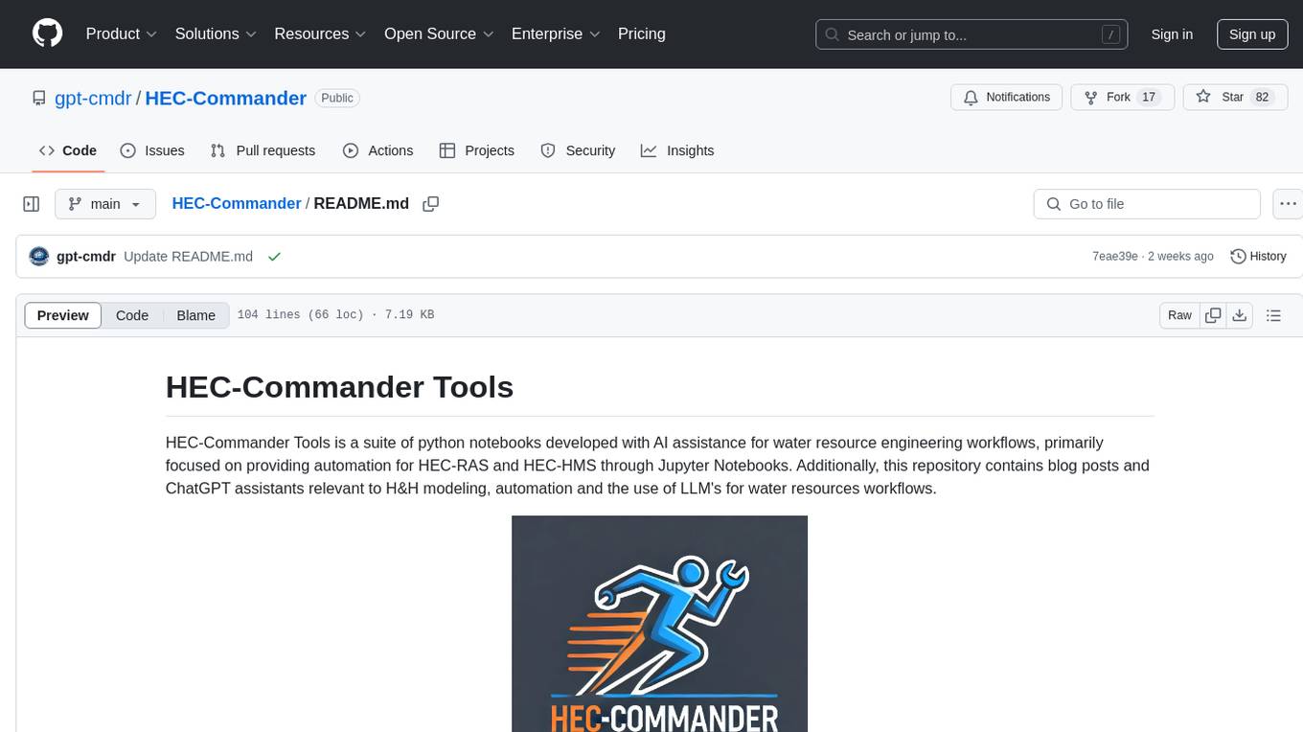The image size is (1303, 732).
Task: Switch to the Code tab
Action: [67, 150]
